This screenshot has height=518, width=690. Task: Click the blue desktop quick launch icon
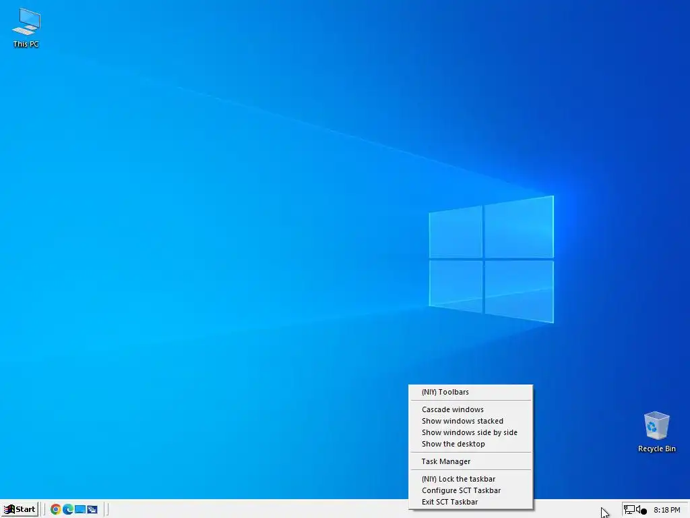(80, 510)
